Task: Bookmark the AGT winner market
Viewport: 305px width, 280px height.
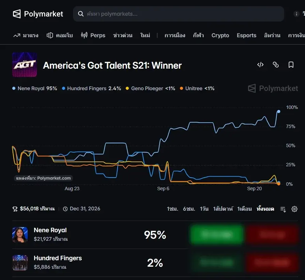Action: [291, 65]
